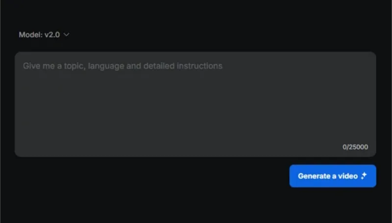Click the sparkle icon on Generate button
Screen dimensions: 392x223
pyautogui.click(x=364, y=176)
